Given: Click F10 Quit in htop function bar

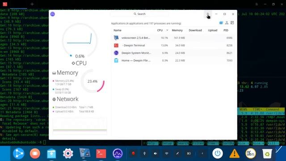Looking at the screenshot, I should [282, 144].
